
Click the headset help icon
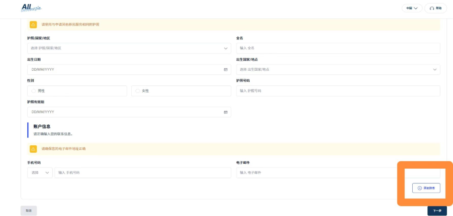pyautogui.click(x=432, y=8)
